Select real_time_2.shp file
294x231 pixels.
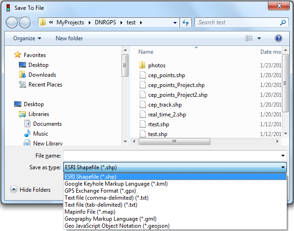pos(163,115)
